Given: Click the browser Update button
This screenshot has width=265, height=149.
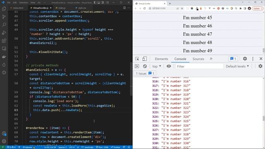Looking at the screenshot, I should click(x=258, y=8).
